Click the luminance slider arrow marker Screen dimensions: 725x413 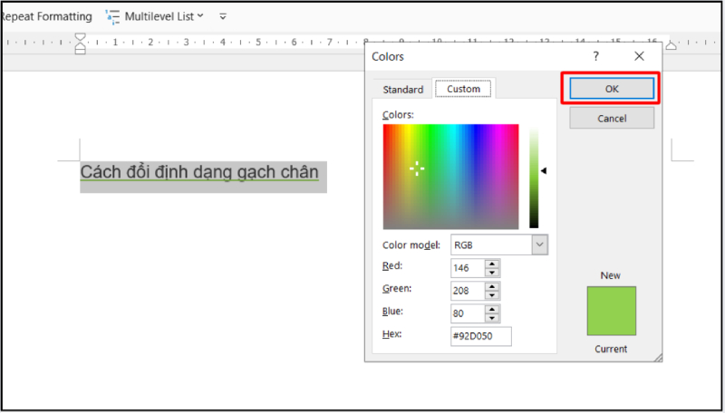coord(544,170)
